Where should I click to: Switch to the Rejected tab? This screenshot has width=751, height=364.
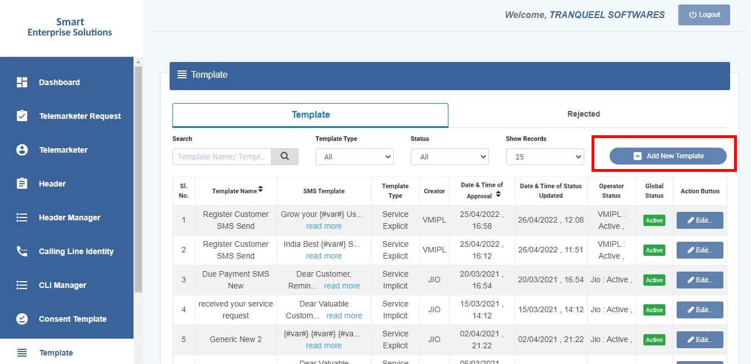point(583,114)
